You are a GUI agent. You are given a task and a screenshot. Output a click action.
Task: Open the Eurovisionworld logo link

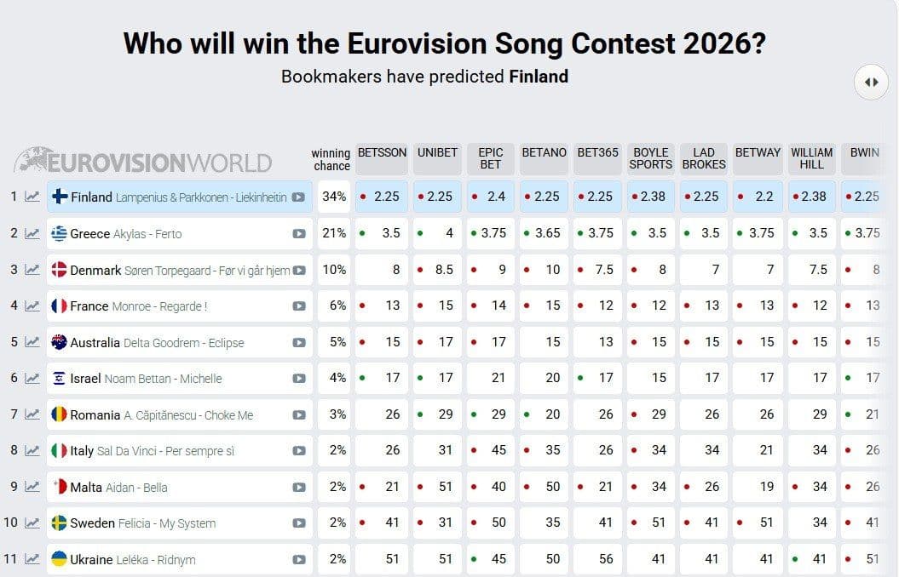coord(143,160)
